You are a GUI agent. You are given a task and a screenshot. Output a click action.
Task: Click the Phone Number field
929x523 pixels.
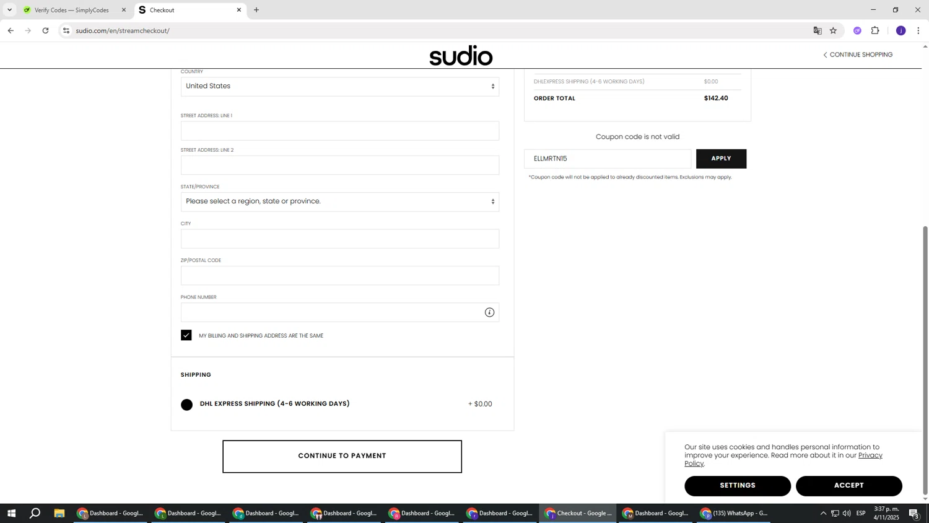[x=339, y=312]
